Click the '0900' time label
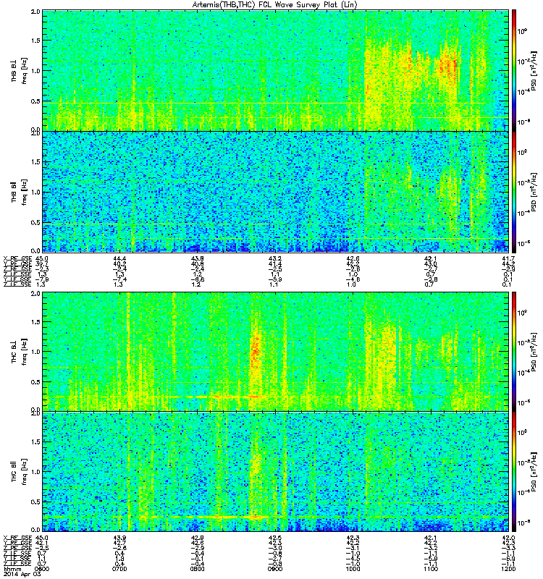Viewport: 543px width, 579px height. (275, 569)
